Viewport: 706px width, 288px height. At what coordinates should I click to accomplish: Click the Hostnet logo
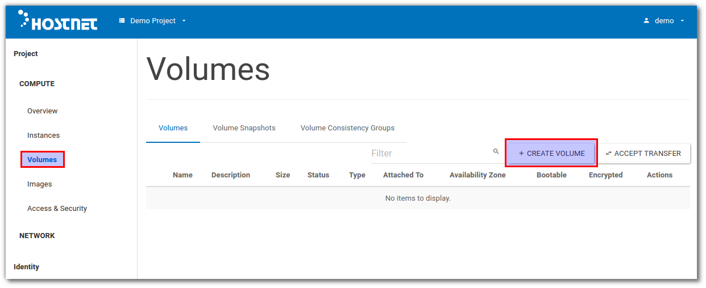click(x=57, y=20)
